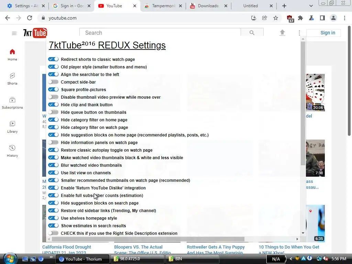Open 98.0.4725.0 taskbar window
Viewport: 352px width, 264px height.
click(x=137, y=259)
